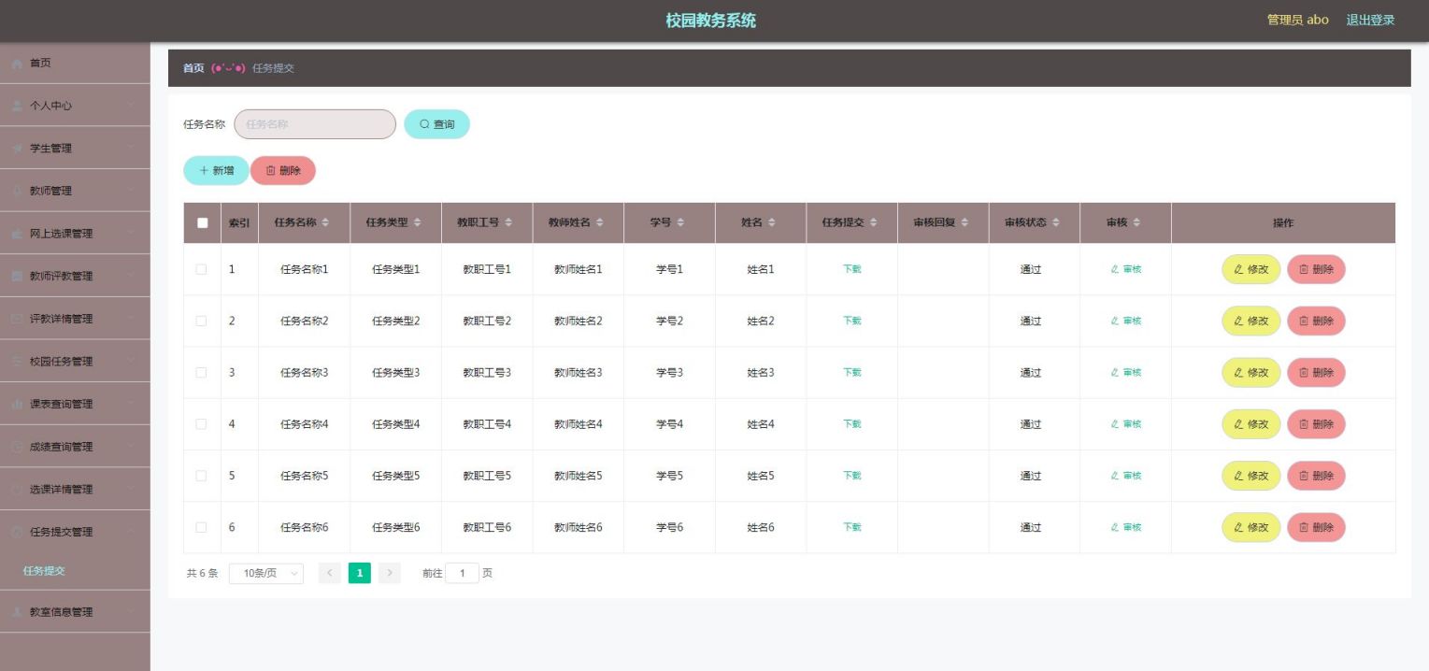Go to previous page with left arrow
The height and width of the screenshot is (671, 1429).
tap(330, 573)
